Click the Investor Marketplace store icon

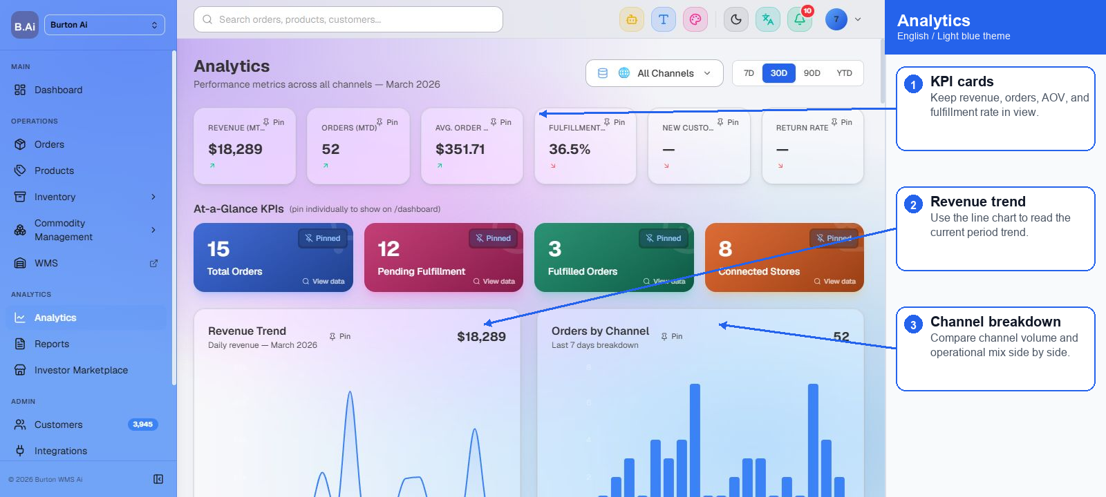(20, 370)
